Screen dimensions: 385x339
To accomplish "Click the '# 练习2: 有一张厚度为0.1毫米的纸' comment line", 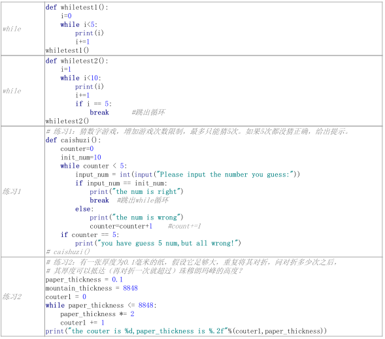I will tap(192, 263).
